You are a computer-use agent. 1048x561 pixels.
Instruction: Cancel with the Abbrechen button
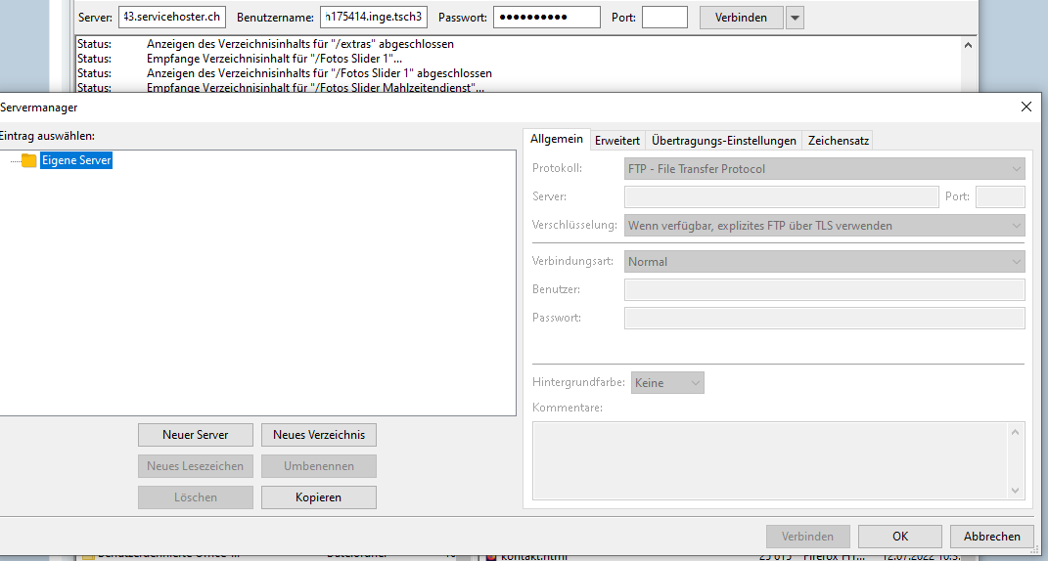tap(991, 536)
